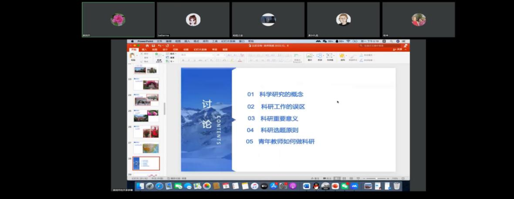Open Photos from the Dock

coord(207,186)
